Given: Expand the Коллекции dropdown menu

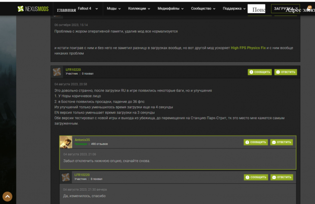Looking at the screenshot, I should click(x=142, y=9).
